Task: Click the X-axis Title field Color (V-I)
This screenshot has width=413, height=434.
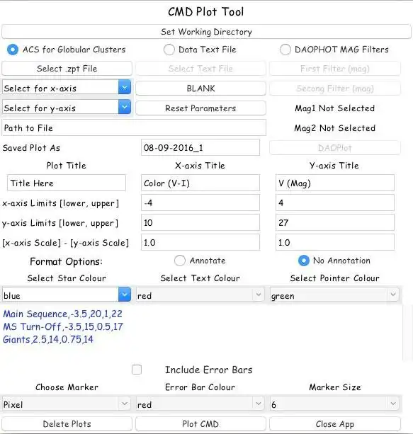Action: [x=200, y=183]
